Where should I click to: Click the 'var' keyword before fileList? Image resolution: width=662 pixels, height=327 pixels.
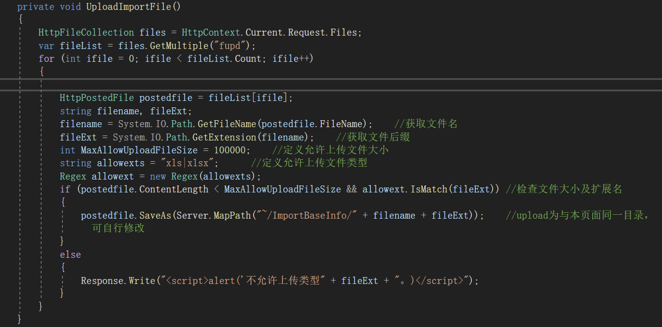[x=47, y=46]
